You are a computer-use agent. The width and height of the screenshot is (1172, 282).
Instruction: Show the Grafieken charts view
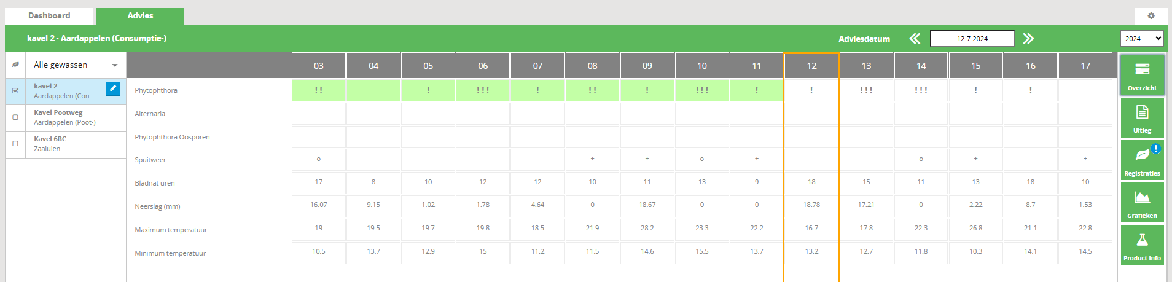click(x=1142, y=203)
